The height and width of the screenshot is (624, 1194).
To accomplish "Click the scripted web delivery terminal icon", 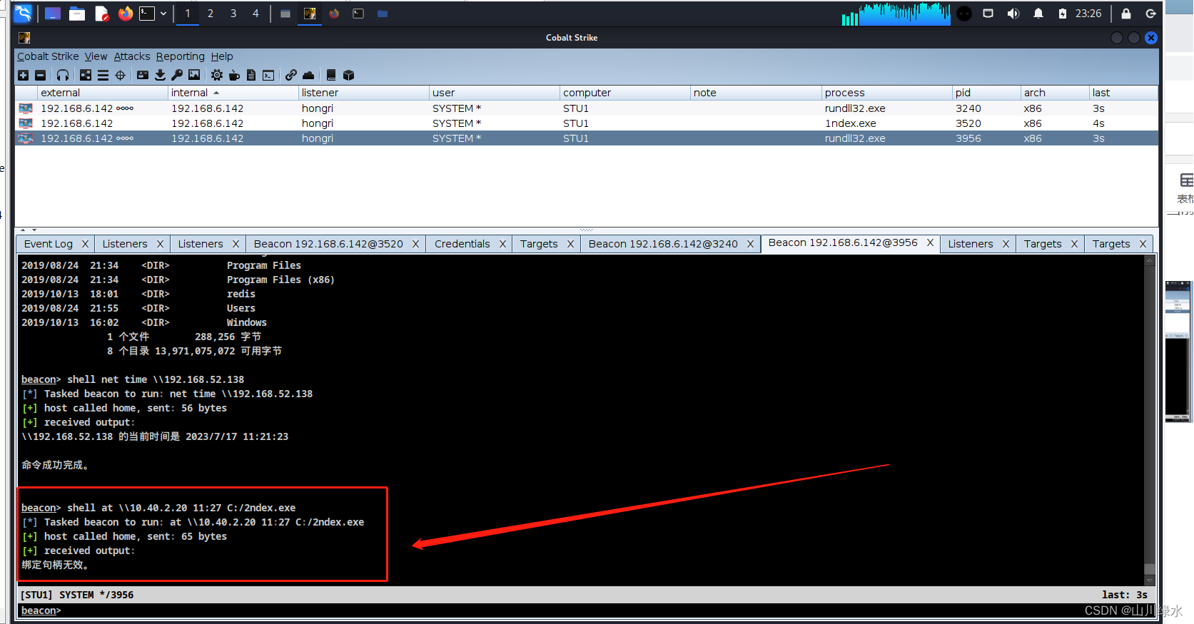I will coord(268,75).
